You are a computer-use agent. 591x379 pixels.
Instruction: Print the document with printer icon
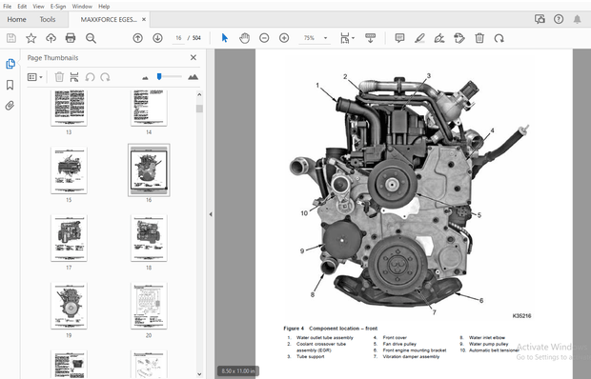click(71, 38)
